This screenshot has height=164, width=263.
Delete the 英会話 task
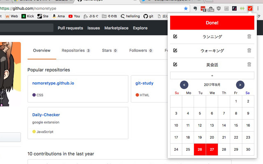(249, 64)
